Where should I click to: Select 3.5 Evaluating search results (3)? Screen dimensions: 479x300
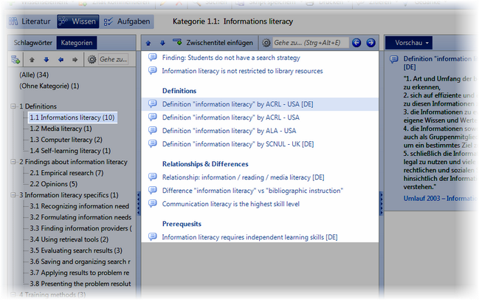(76, 250)
